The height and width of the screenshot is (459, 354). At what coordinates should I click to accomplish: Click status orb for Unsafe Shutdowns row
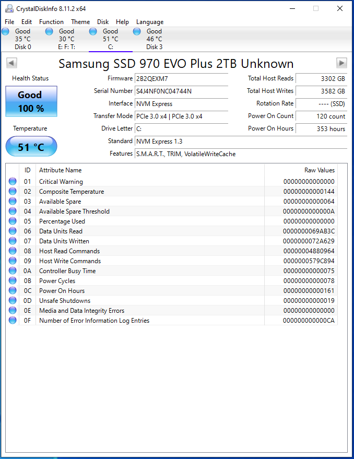tap(13, 301)
